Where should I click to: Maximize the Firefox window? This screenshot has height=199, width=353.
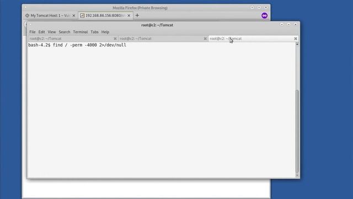[259, 7]
